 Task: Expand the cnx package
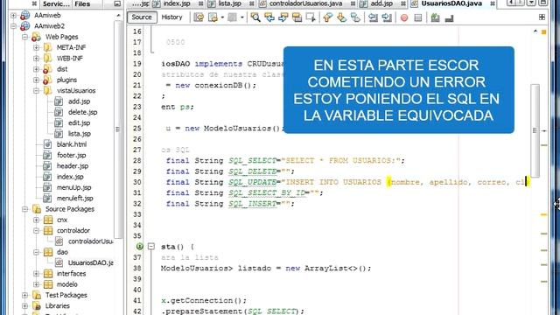pos(37,220)
